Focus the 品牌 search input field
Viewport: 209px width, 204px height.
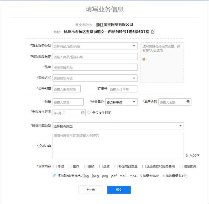pyautogui.click(x=95, y=67)
